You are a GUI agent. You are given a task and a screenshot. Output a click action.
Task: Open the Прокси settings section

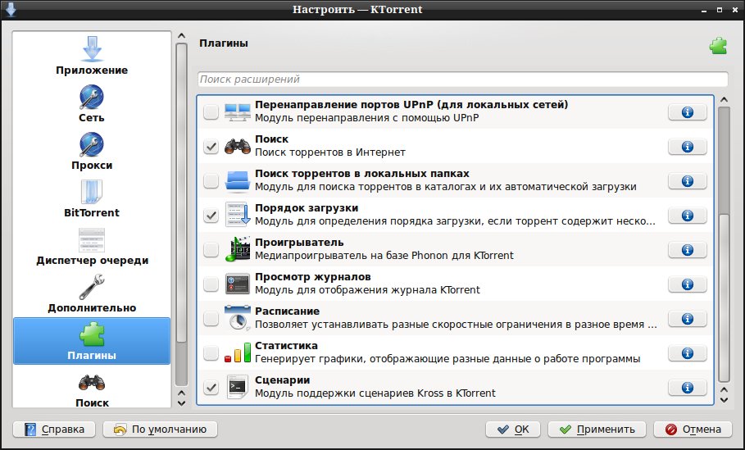(x=92, y=151)
